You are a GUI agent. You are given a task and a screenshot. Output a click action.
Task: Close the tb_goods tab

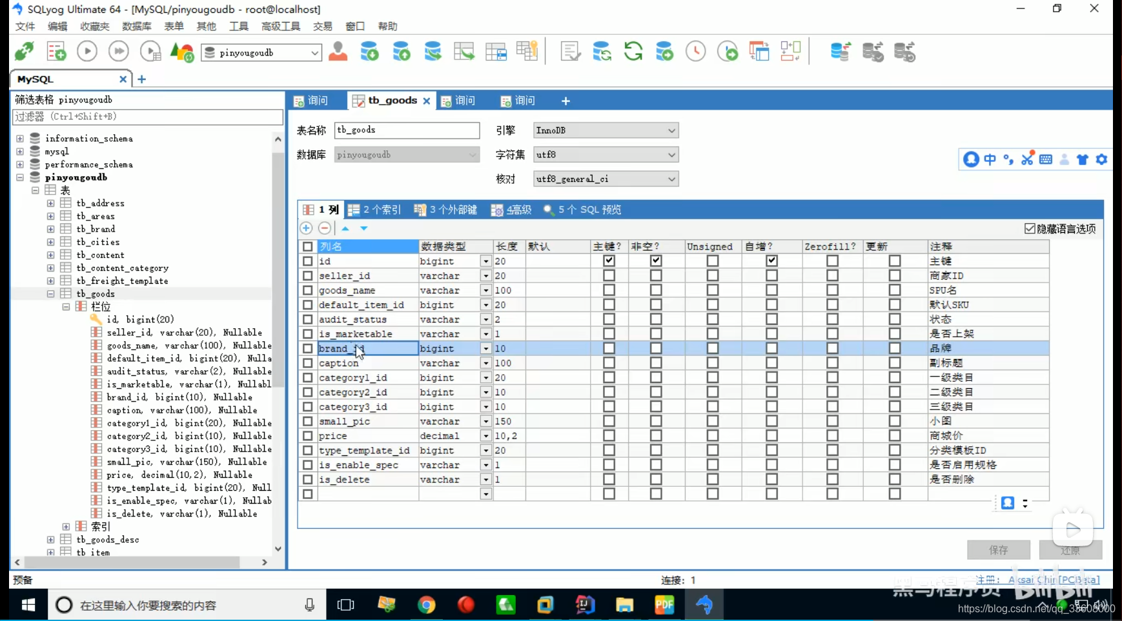[427, 101]
